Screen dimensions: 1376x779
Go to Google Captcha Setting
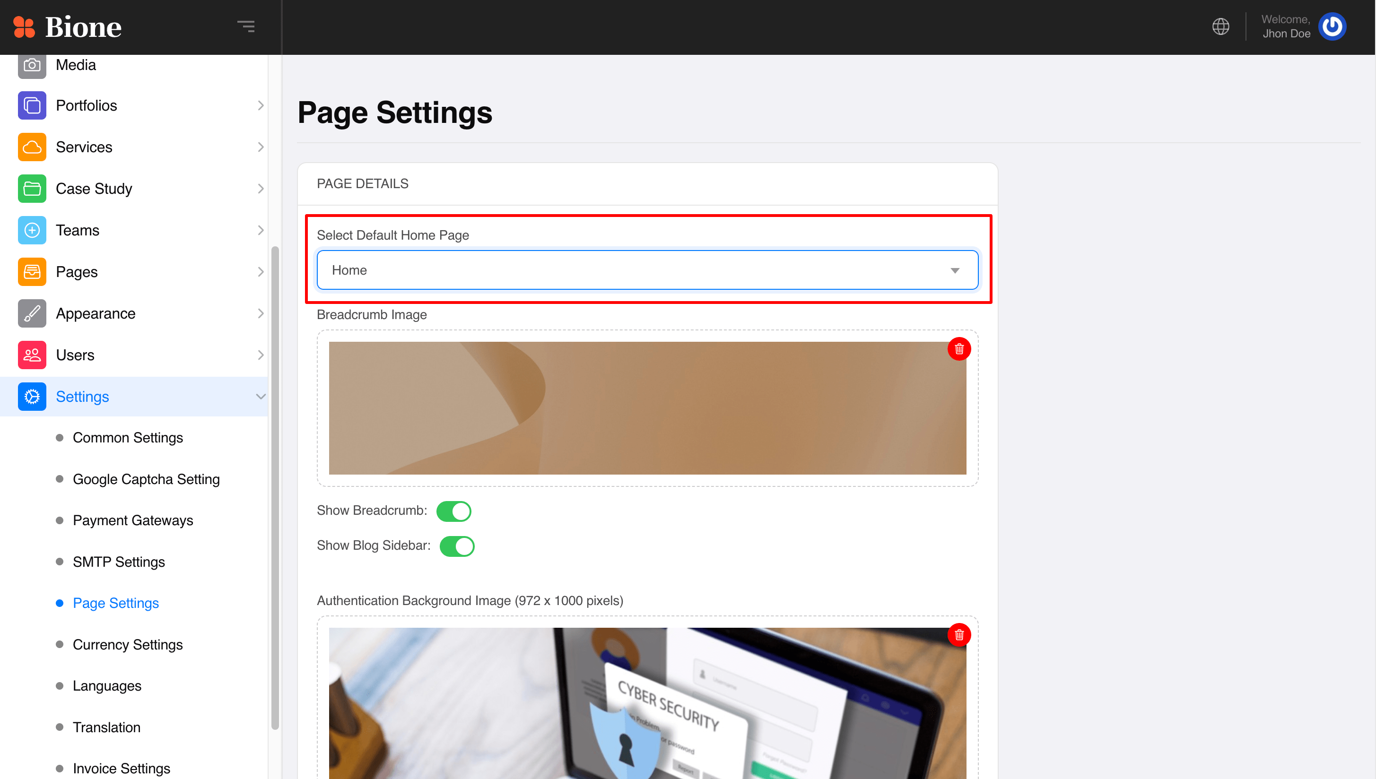(x=146, y=479)
